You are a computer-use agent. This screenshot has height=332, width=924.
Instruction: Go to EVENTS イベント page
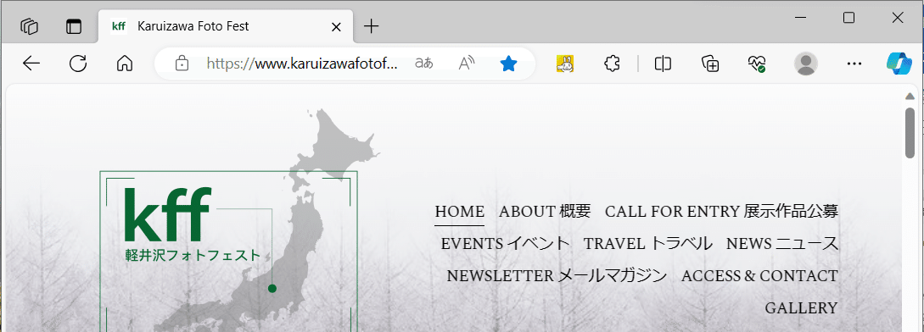pos(506,244)
